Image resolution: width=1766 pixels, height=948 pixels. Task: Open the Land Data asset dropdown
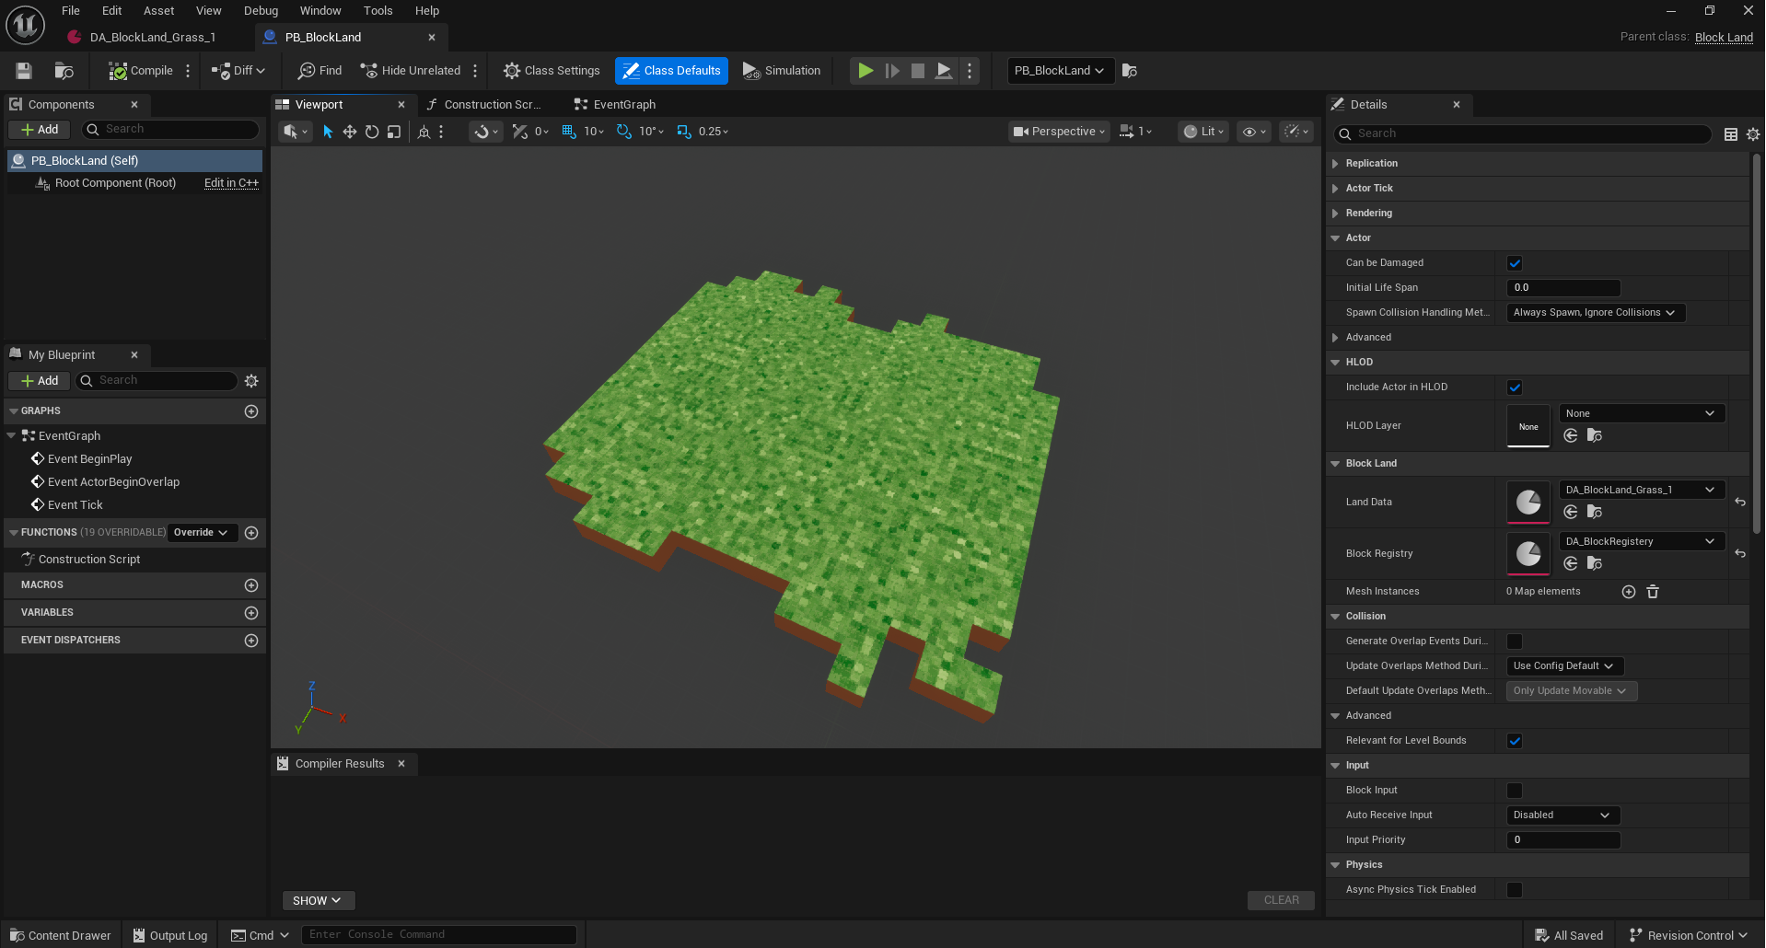pyautogui.click(x=1640, y=490)
